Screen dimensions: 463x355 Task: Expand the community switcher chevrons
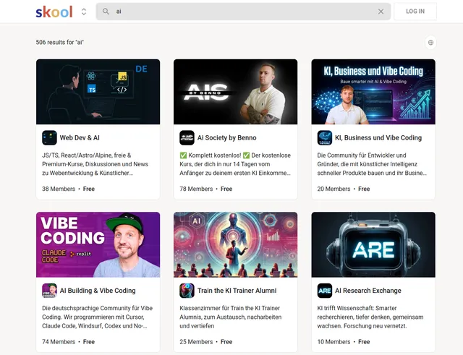[x=84, y=12]
